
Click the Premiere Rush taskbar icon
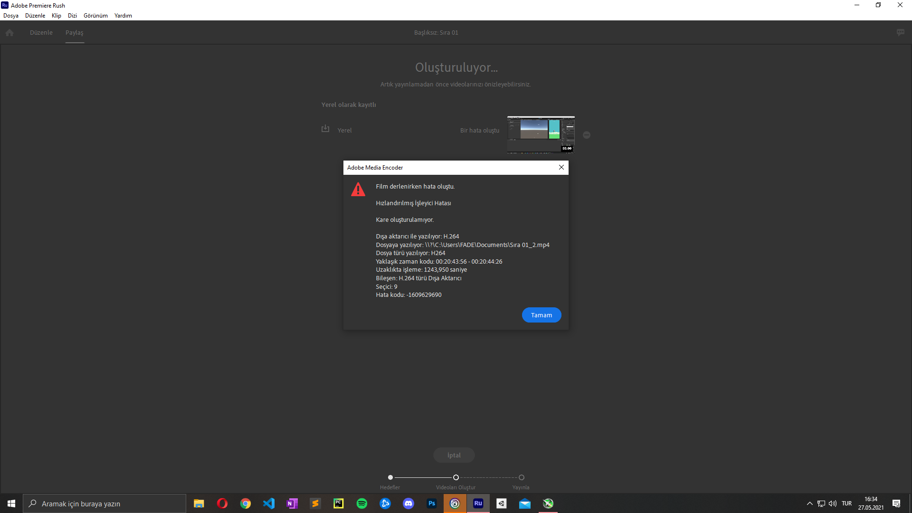pos(478,503)
